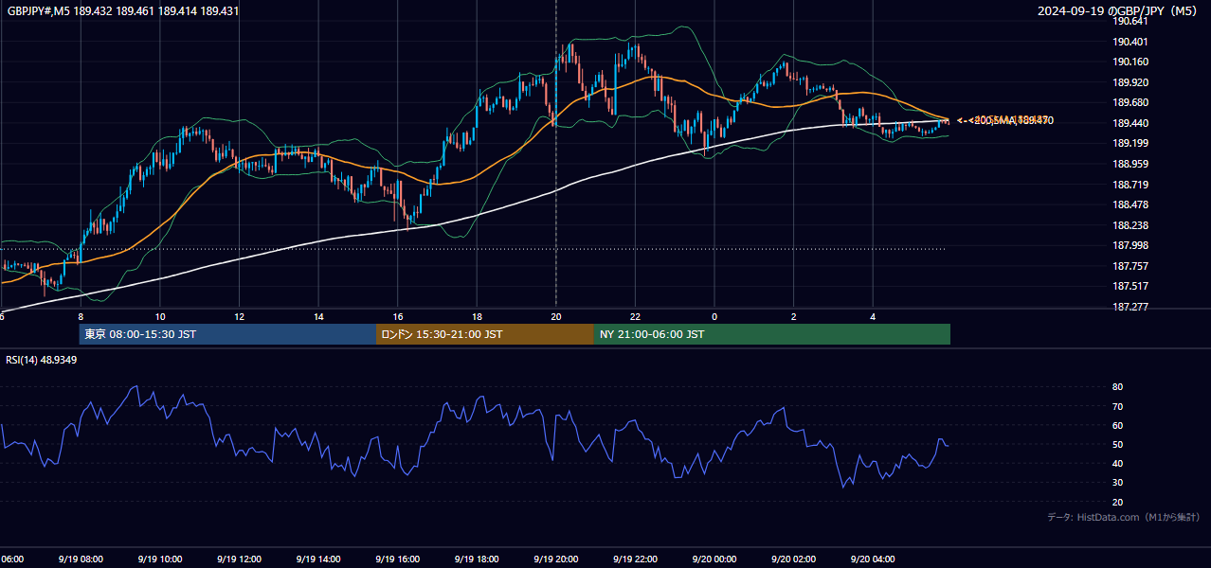Click the 9/20 04:00 date label
The height and width of the screenshot is (568, 1211).
pyautogui.click(x=872, y=559)
